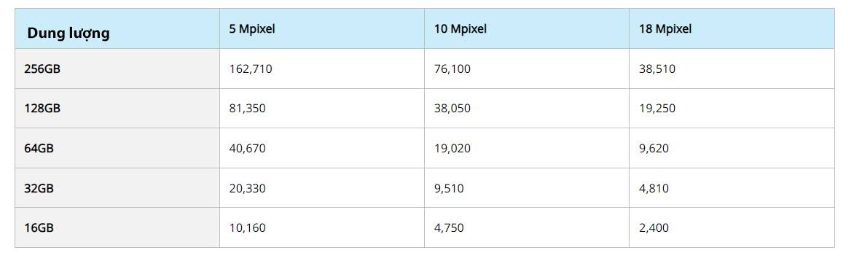Select the 256GB row label

click(117, 69)
